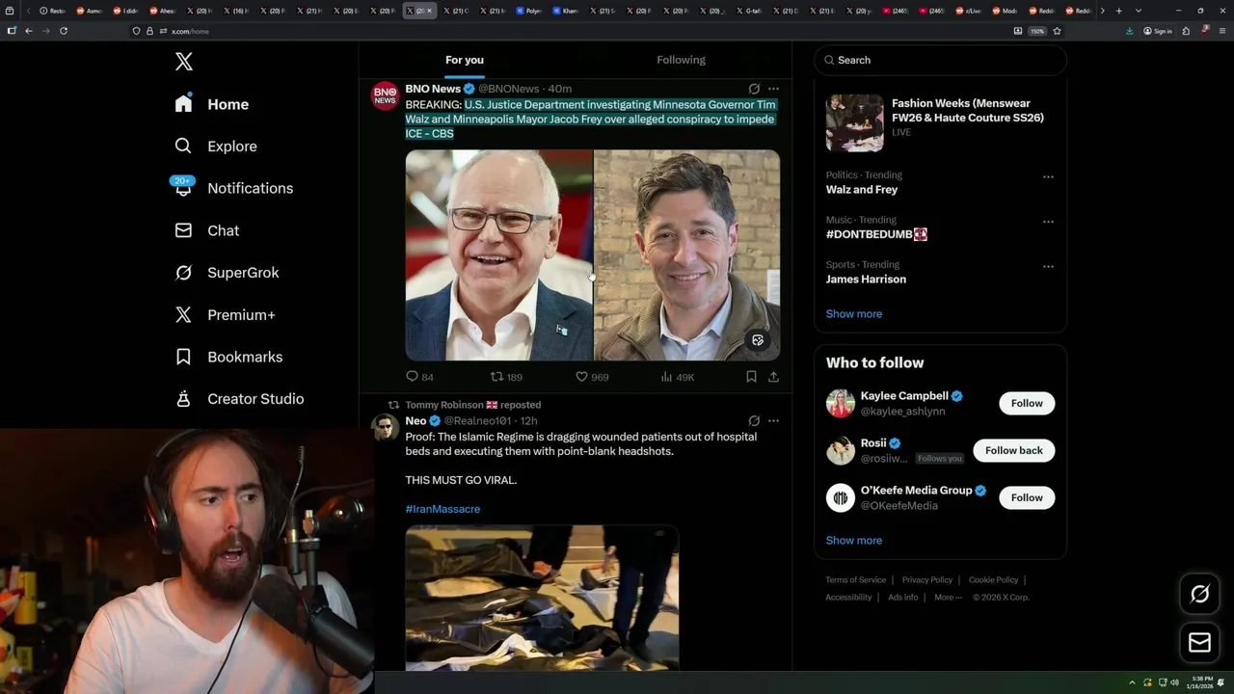This screenshot has width=1234, height=694.
Task: Open James Harrison trending topic
Action: tap(866, 280)
